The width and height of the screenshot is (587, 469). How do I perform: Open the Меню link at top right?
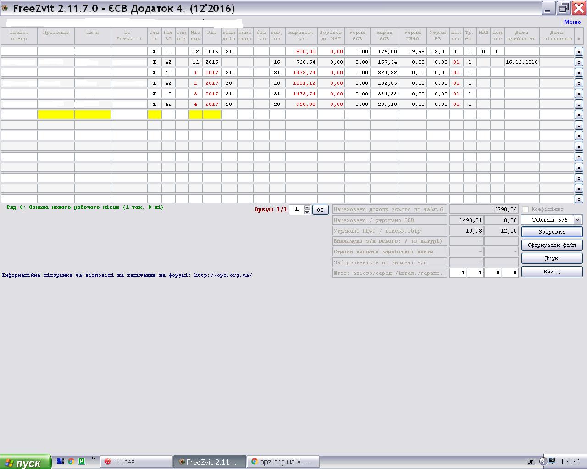coord(572,22)
